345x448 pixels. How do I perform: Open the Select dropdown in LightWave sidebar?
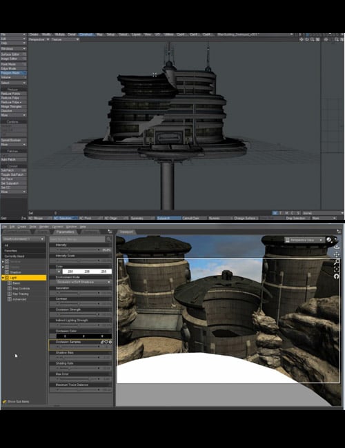click(x=13, y=83)
